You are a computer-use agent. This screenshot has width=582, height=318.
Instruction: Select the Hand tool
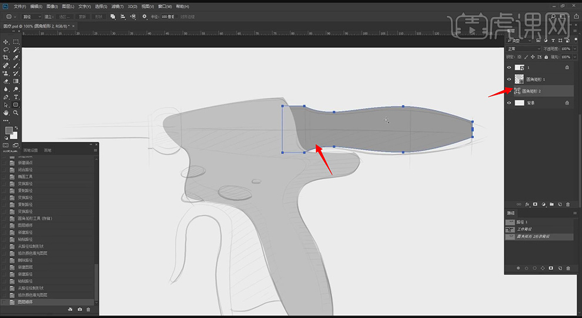tap(6, 112)
